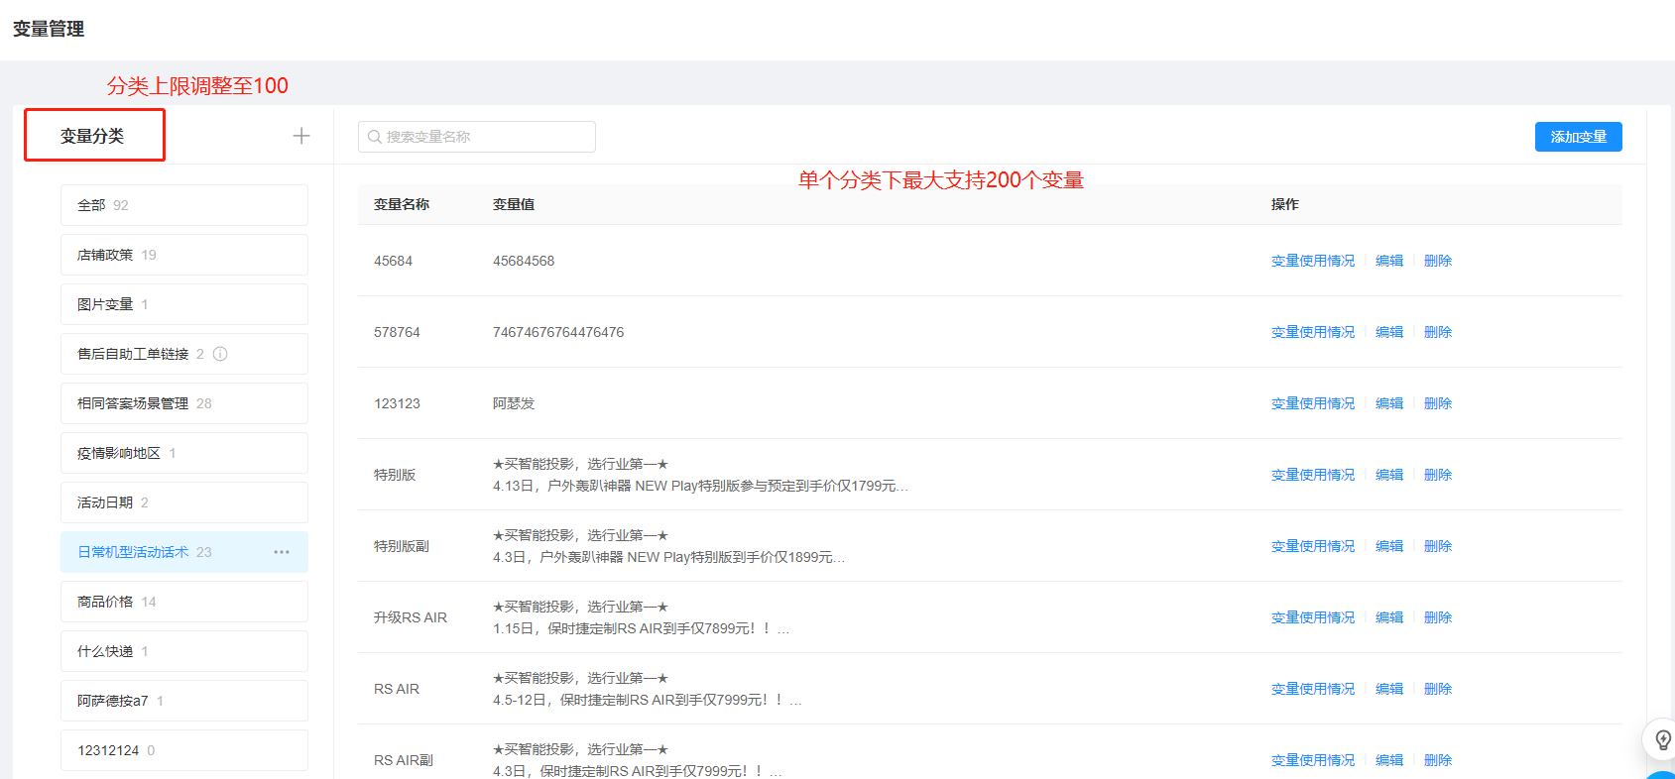Screen dimensions: 1675x779
Task: Click 删除 for variable 45684
Action: (x=1438, y=261)
